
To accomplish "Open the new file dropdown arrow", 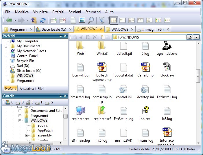I will (x=107, y=37).
